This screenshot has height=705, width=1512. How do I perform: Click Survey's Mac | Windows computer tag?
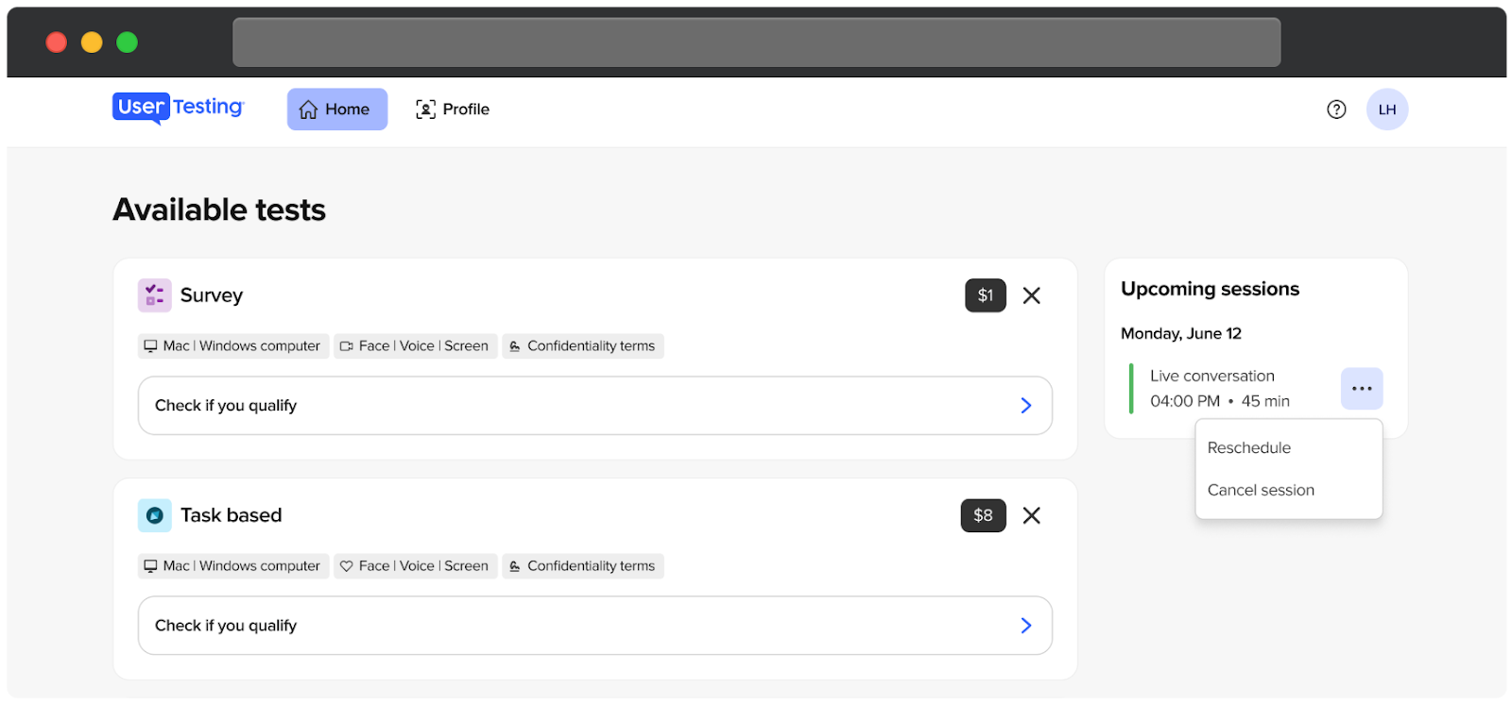[x=233, y=346]
